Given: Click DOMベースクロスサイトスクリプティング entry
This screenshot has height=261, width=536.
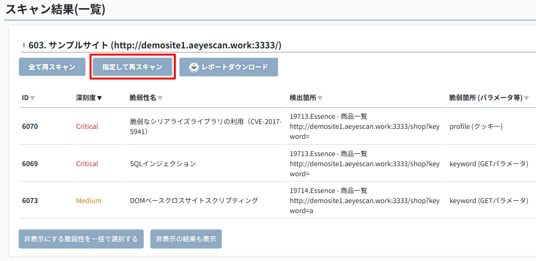Looking at the screenshot, I should pyautogui.click(x=194, y=201).
